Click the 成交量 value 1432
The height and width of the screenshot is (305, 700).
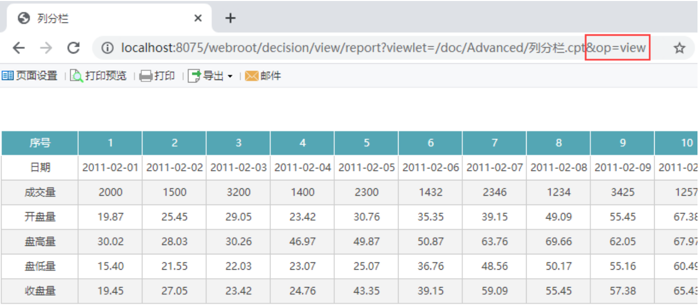pos(430,192)
